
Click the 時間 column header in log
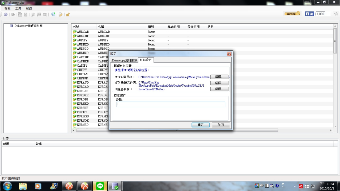coord(18,144)
